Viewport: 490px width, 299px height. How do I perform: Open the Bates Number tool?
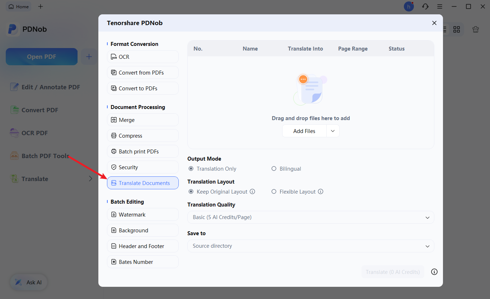tap(143, 262)
